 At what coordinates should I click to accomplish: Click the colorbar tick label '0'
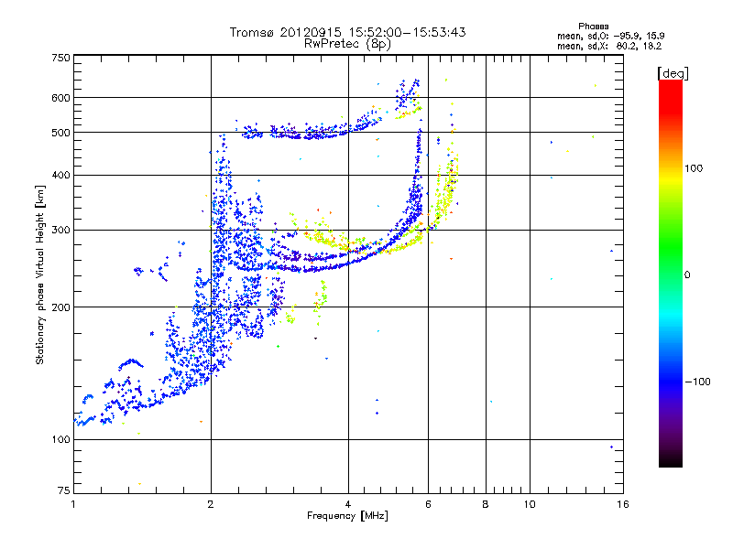point(687,275)
